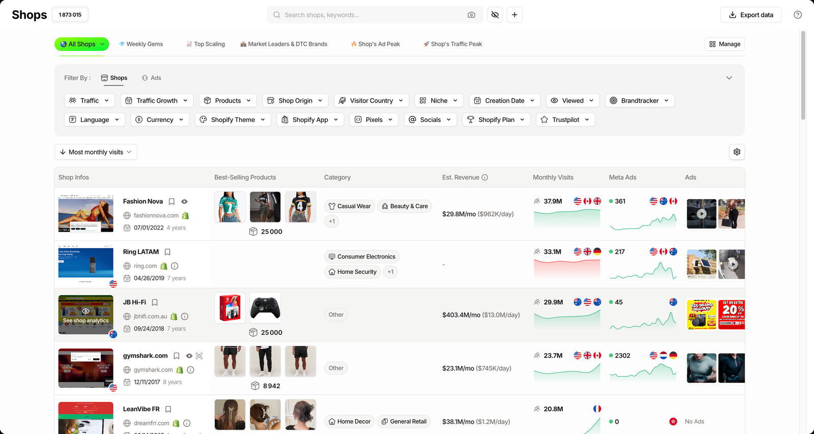Viewport: 814px width, 434px height.
Task: Open the JB Hi-Fi shop thumbnail analytics
Action: [86, 315]
